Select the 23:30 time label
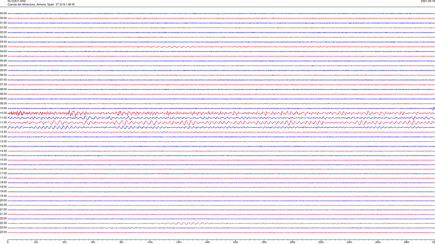This screenshot has height=244, width=435. (3, 232)
